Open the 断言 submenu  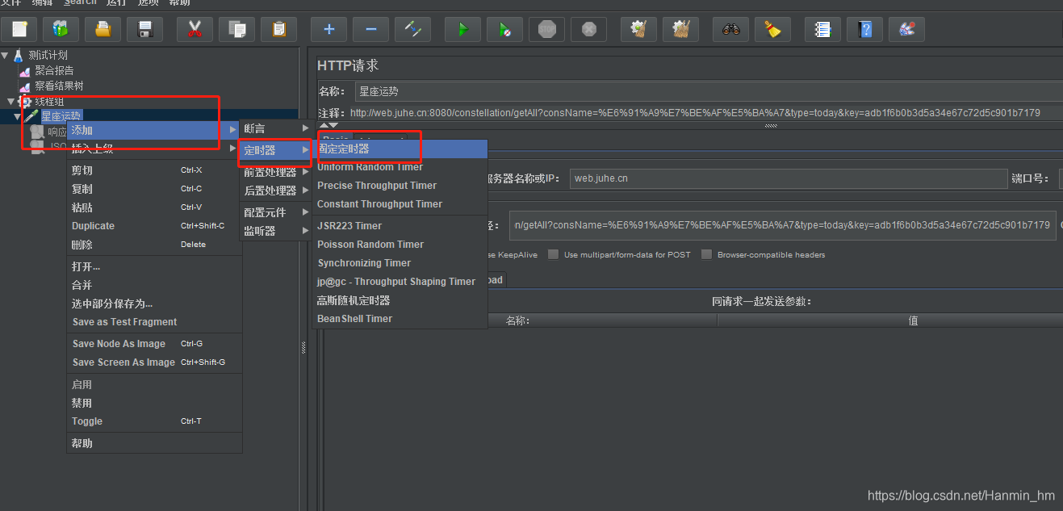(x=276, y=128)
